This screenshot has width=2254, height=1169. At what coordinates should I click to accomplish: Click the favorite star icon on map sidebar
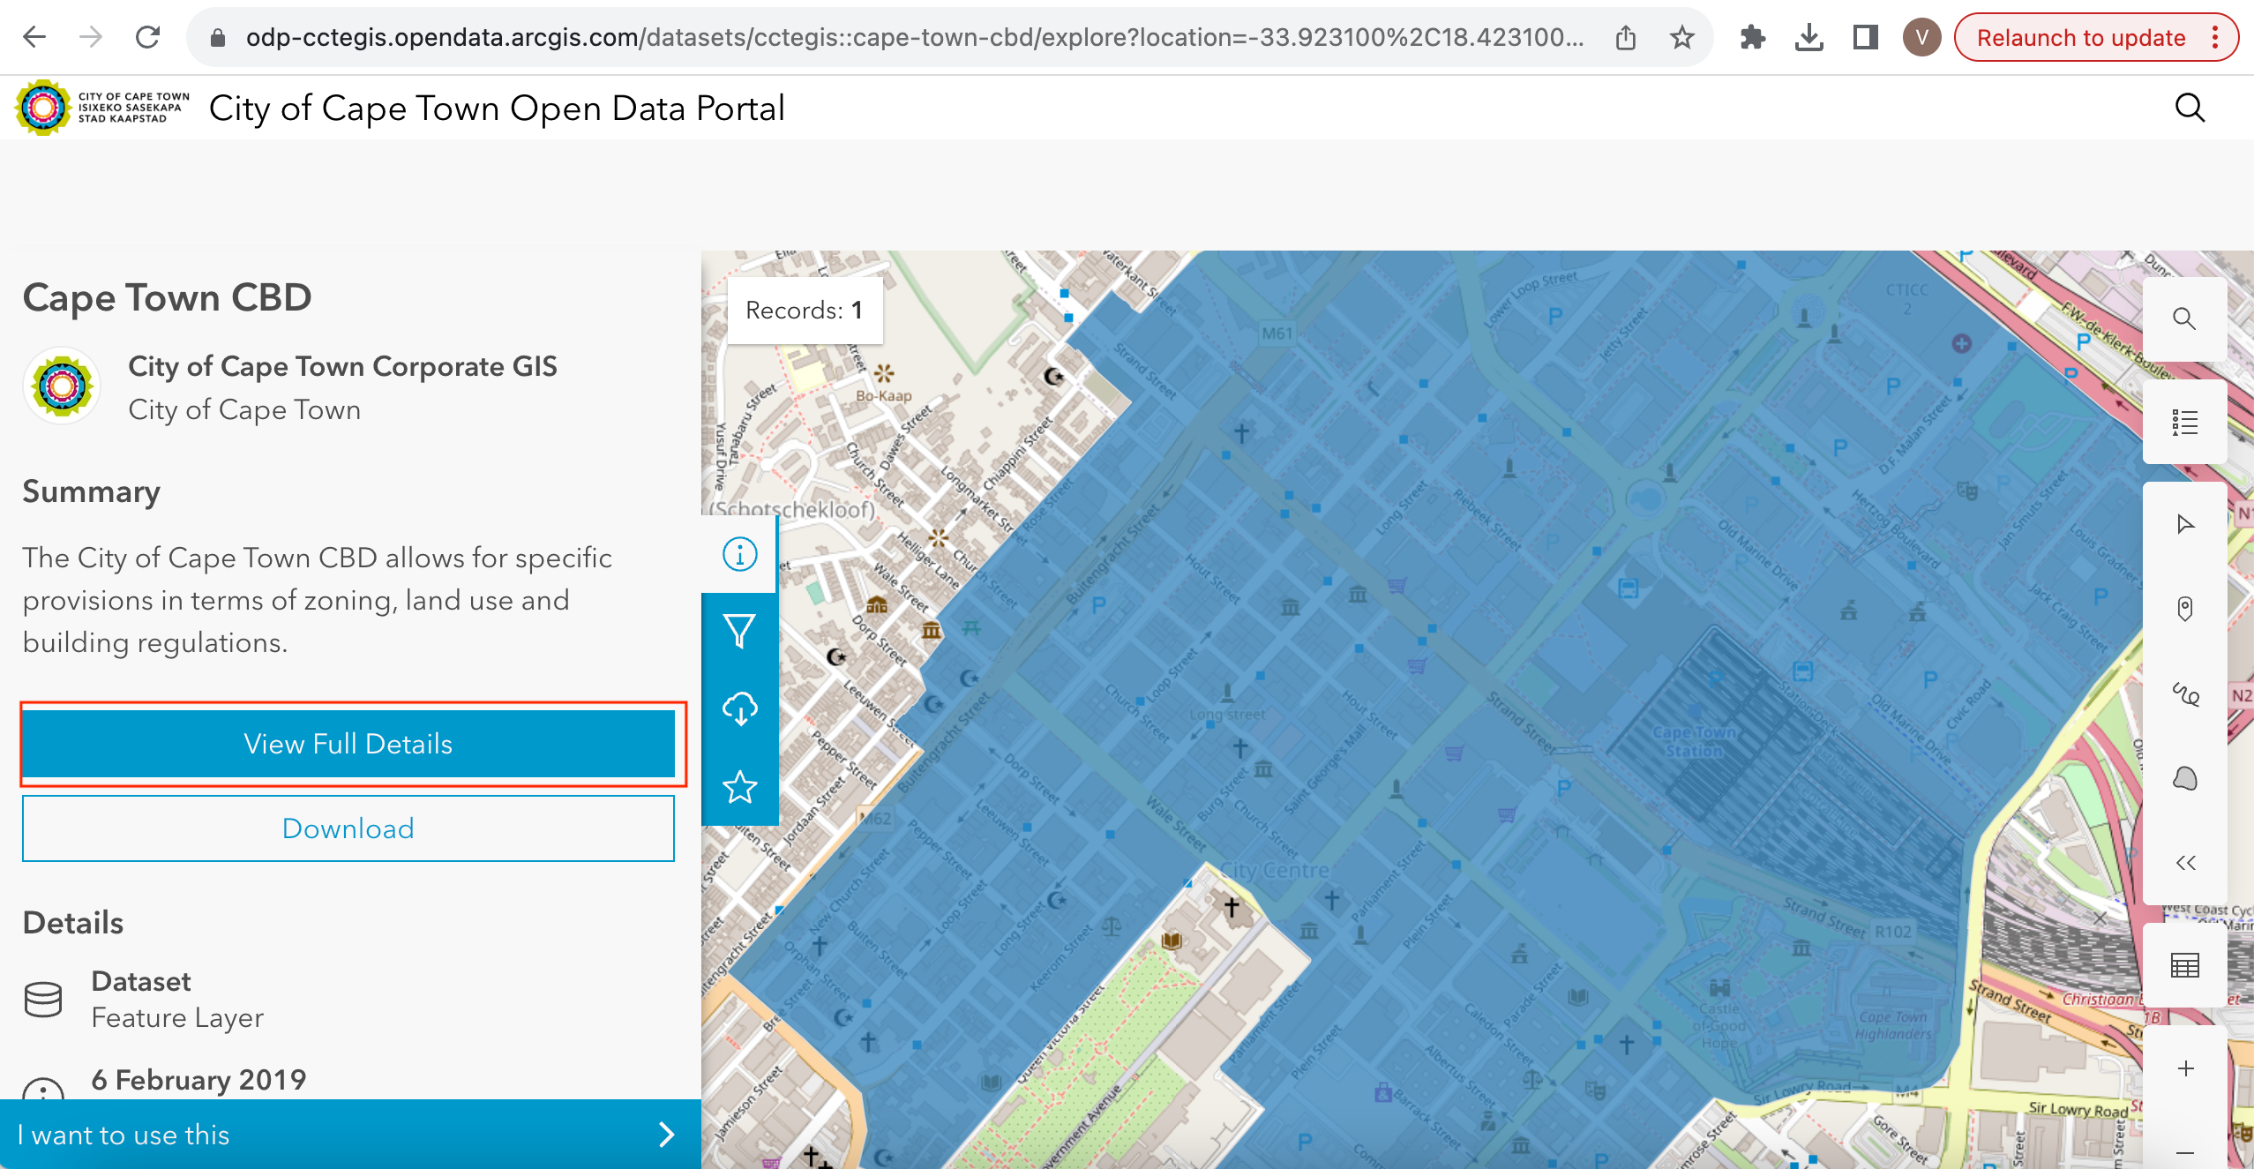point(739,786)
